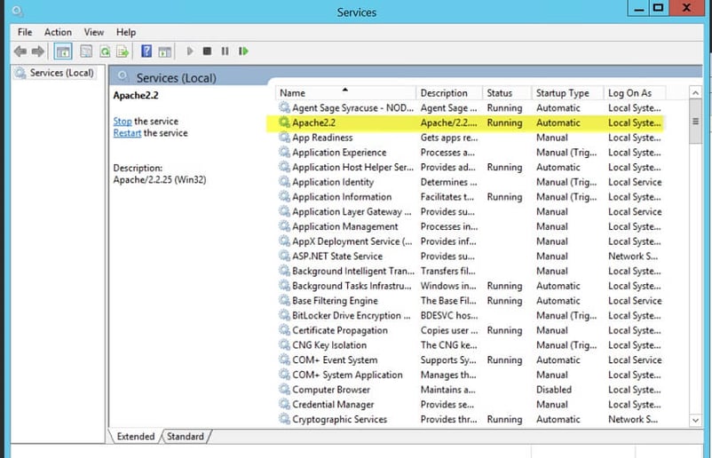Viewport: 712px width, 458px height.
Task: Click the Export List toolbar icon
Action: click(123, 51)
